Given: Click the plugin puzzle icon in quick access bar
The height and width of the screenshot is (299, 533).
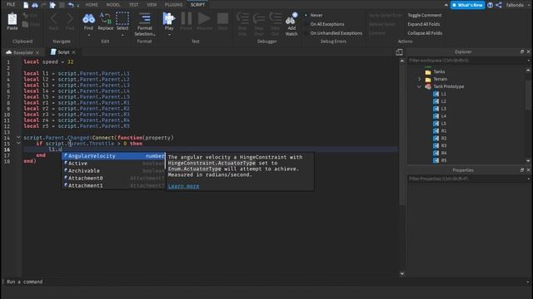Looking at the screenshot, I should point(52,5).
